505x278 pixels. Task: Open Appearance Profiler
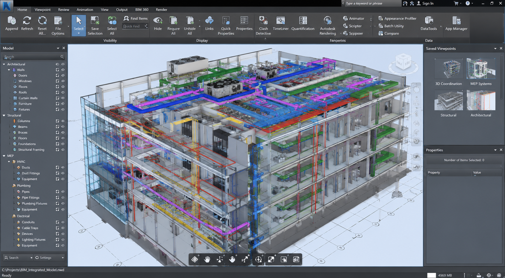[397, 18]
